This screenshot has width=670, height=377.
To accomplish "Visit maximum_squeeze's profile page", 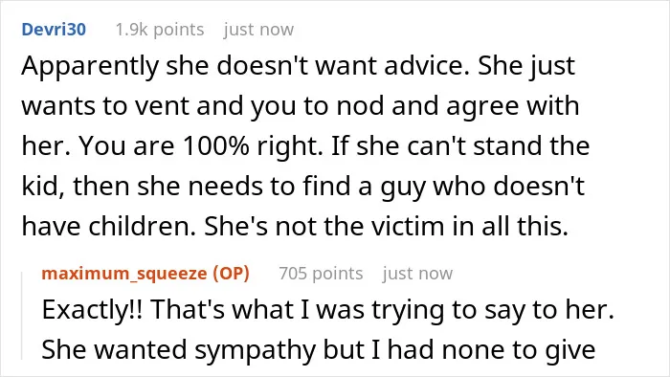I will click(x=123, y=274).
